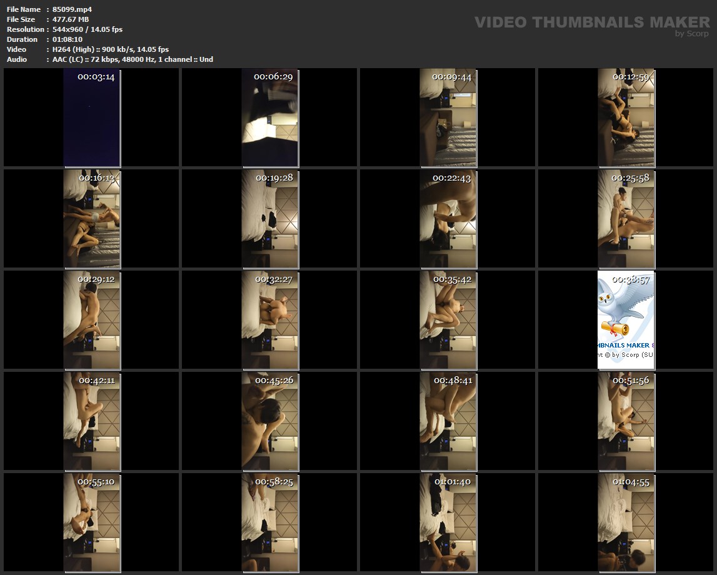Screen dimensions: 717x575
Task: Click the file name 85099.mp4
Action: coord(72,9)
